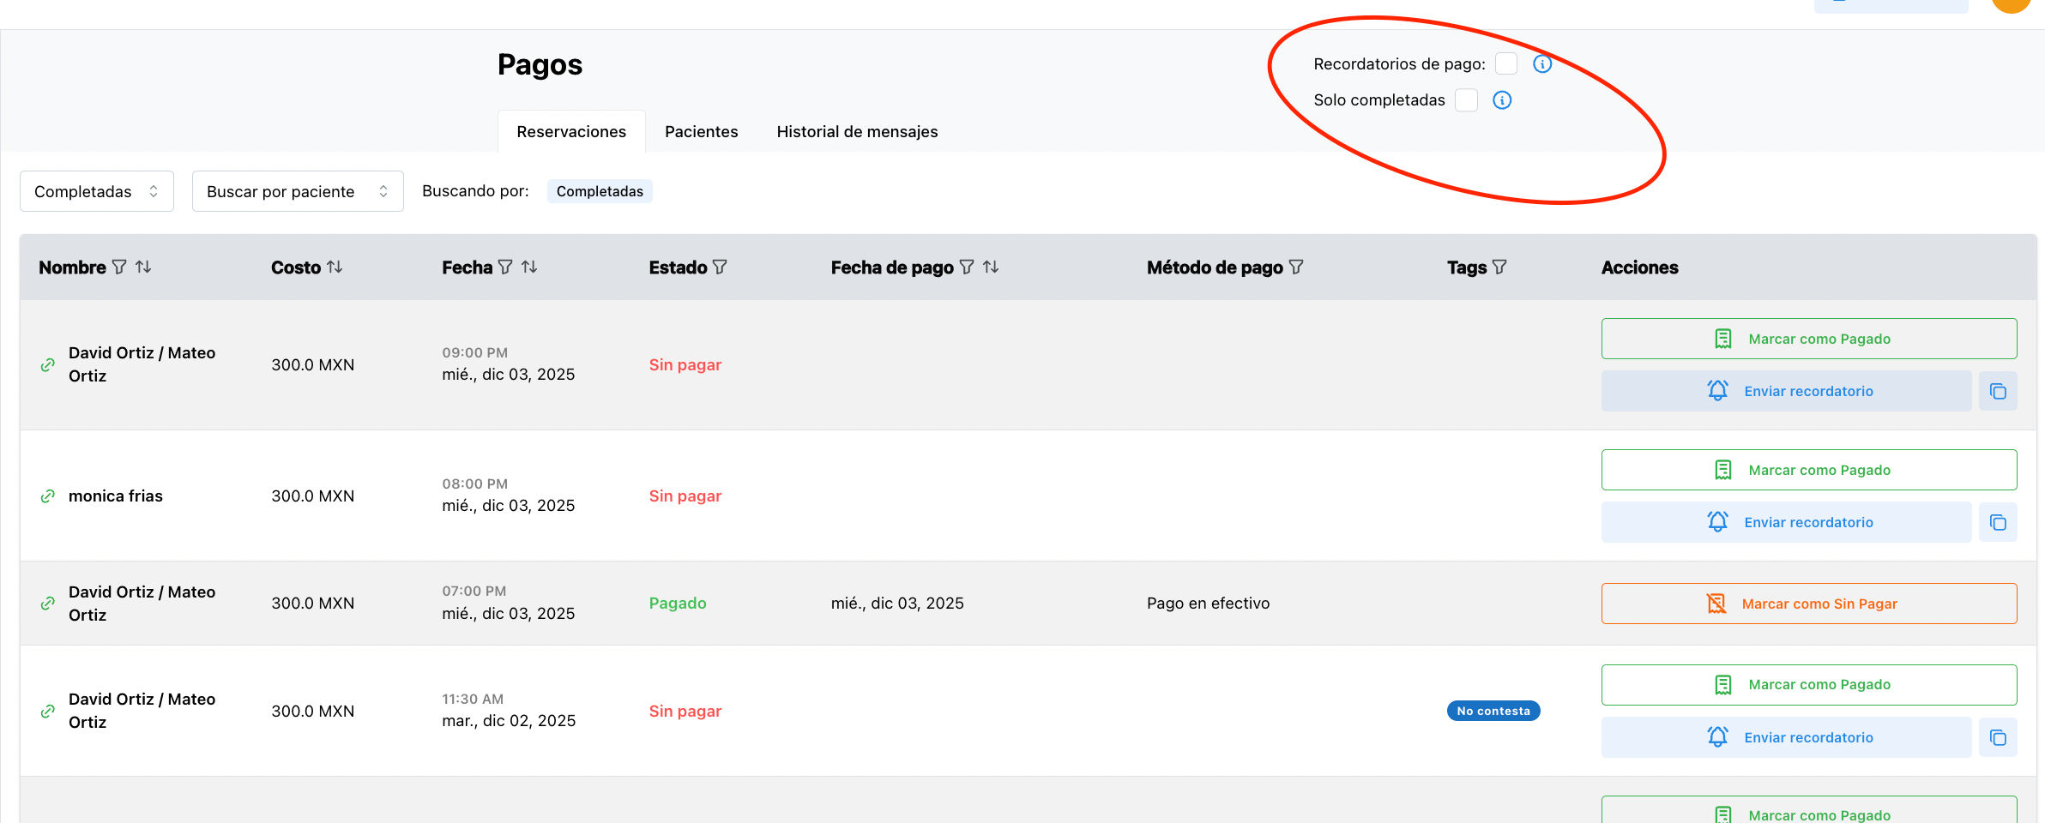Expand the Buscar por paciente dropdown
Screen dimensions: 2045x823
(298, 191)
